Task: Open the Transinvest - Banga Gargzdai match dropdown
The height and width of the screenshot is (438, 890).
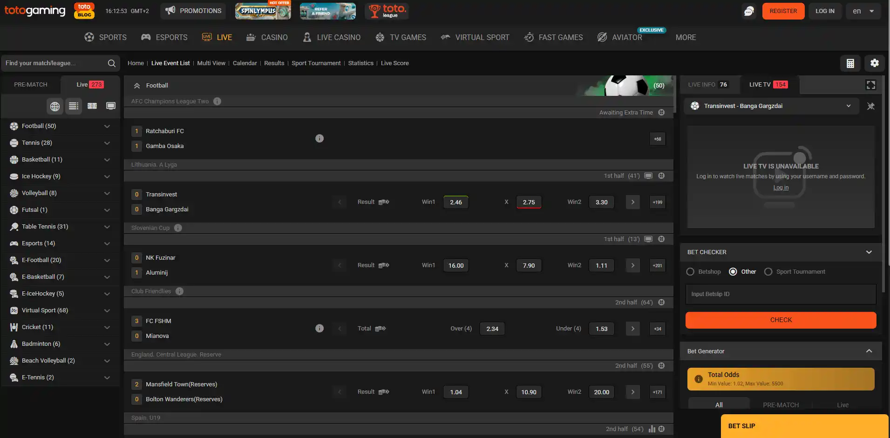Action: tap(771, 106)
